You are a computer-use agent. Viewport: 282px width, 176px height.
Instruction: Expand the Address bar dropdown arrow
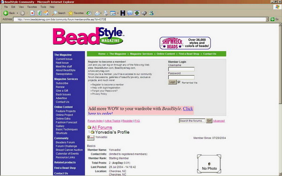coord(267,19)
